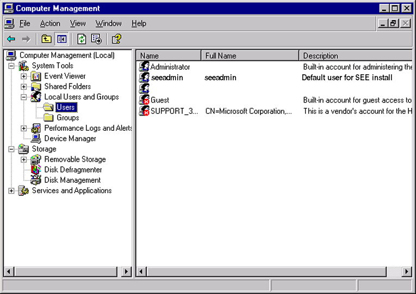Click the Forward arrow toolbar icon

(x=26, y=39)
